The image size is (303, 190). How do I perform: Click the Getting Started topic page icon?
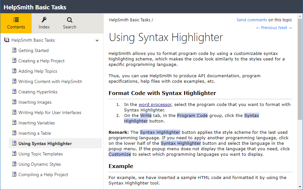[14, 50]
